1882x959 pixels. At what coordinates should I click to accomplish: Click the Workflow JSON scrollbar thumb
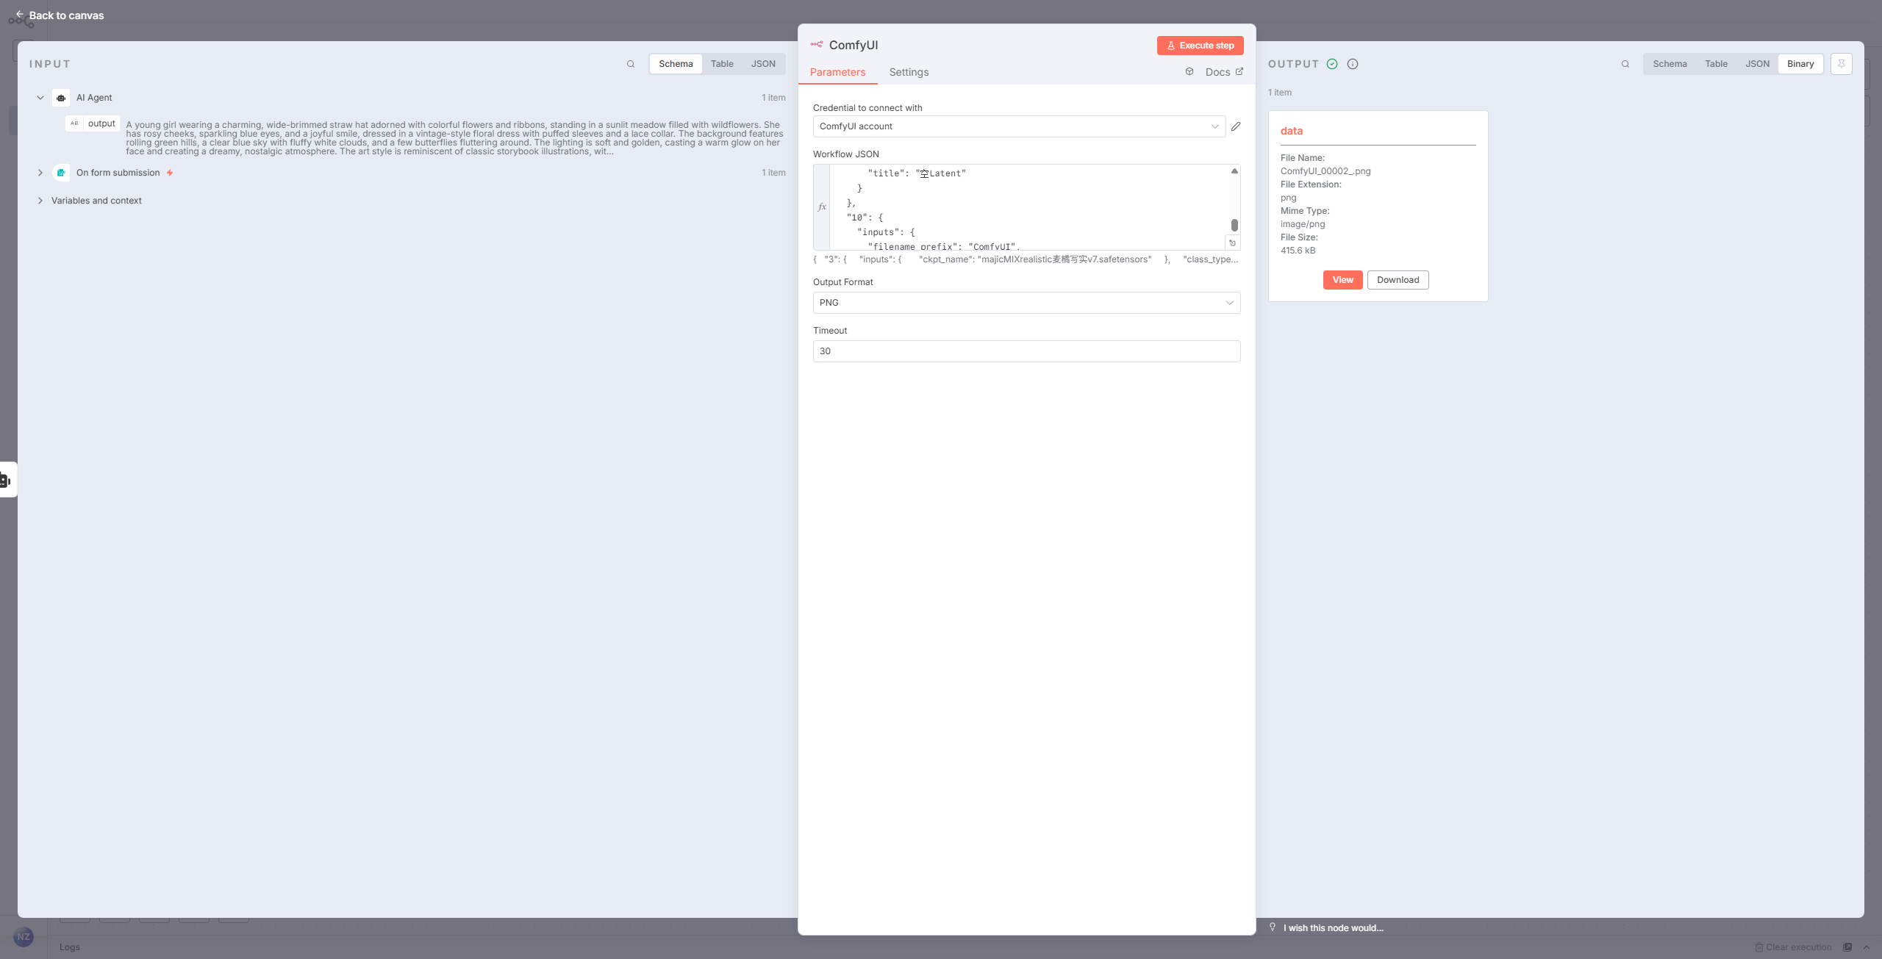pos(1234,225)
